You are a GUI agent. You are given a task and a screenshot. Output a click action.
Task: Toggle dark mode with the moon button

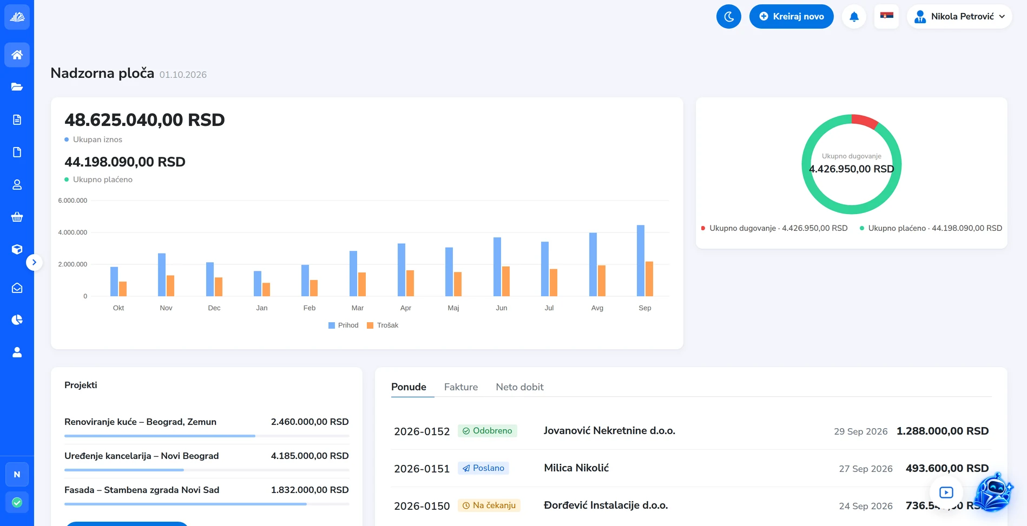click(729, 16)
